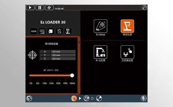This screenshot has width=173, height=107.
Task: Collapse the side panel with the arrow
Action: point(79,42)
